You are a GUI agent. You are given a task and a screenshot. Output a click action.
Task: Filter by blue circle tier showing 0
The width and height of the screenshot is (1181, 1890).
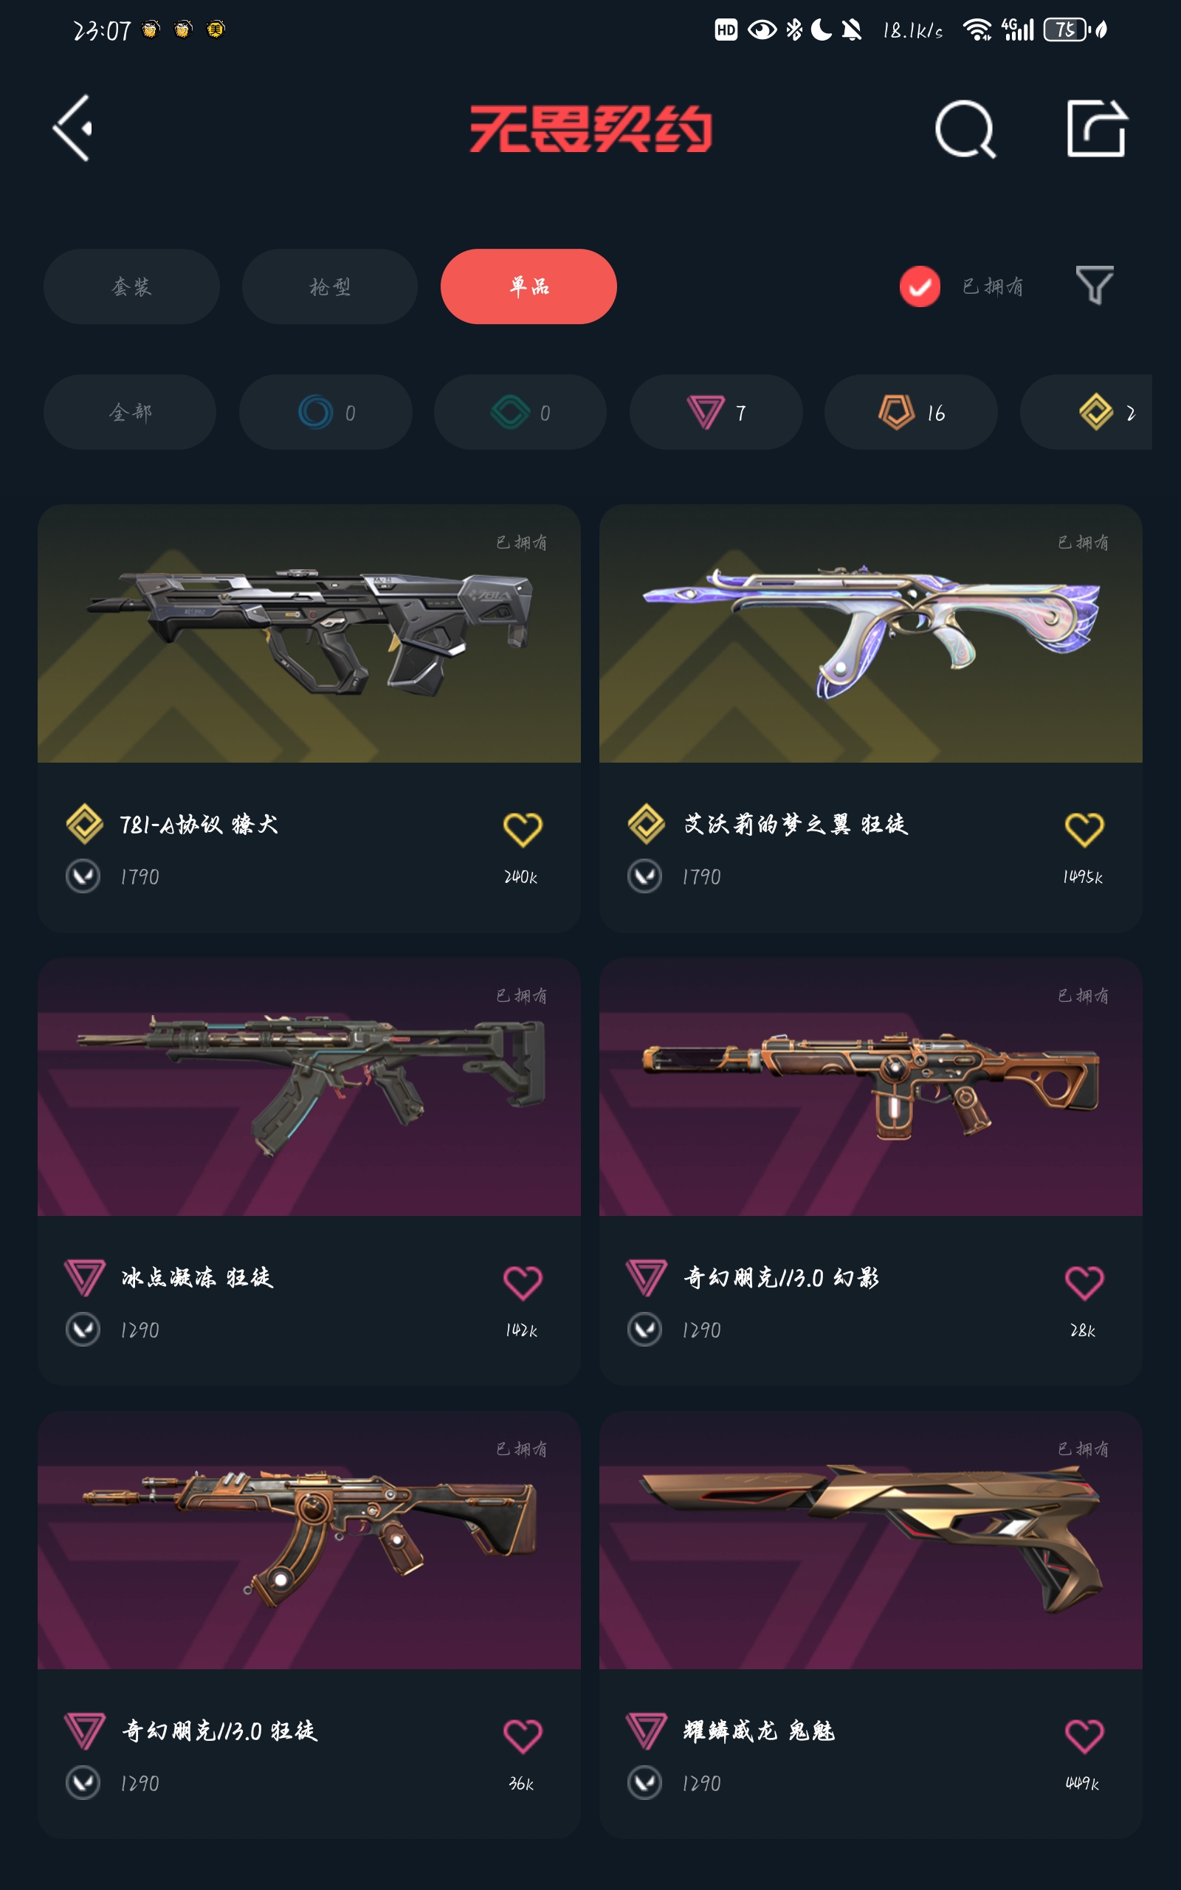click(x=326, y=411)
